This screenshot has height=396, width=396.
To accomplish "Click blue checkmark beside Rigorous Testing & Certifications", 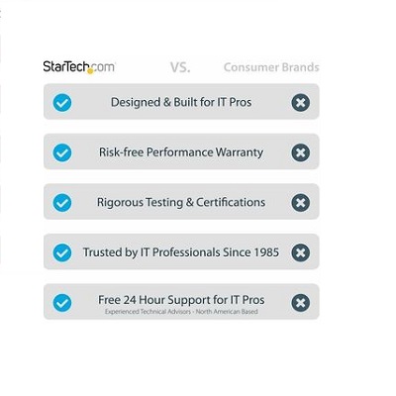I will point(62,203).
